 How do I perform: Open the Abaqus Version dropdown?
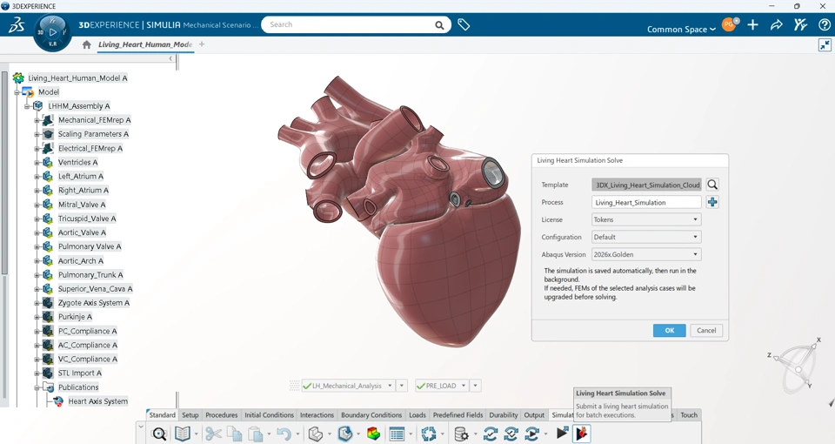pos(646,254)
